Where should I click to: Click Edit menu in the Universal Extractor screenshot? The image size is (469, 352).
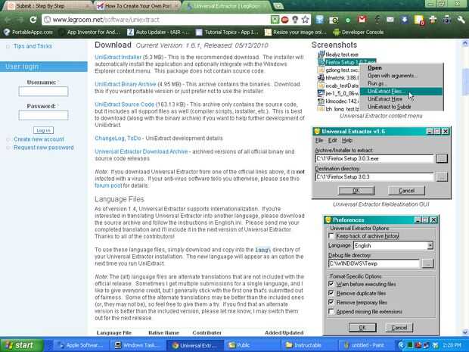point(332,140)
